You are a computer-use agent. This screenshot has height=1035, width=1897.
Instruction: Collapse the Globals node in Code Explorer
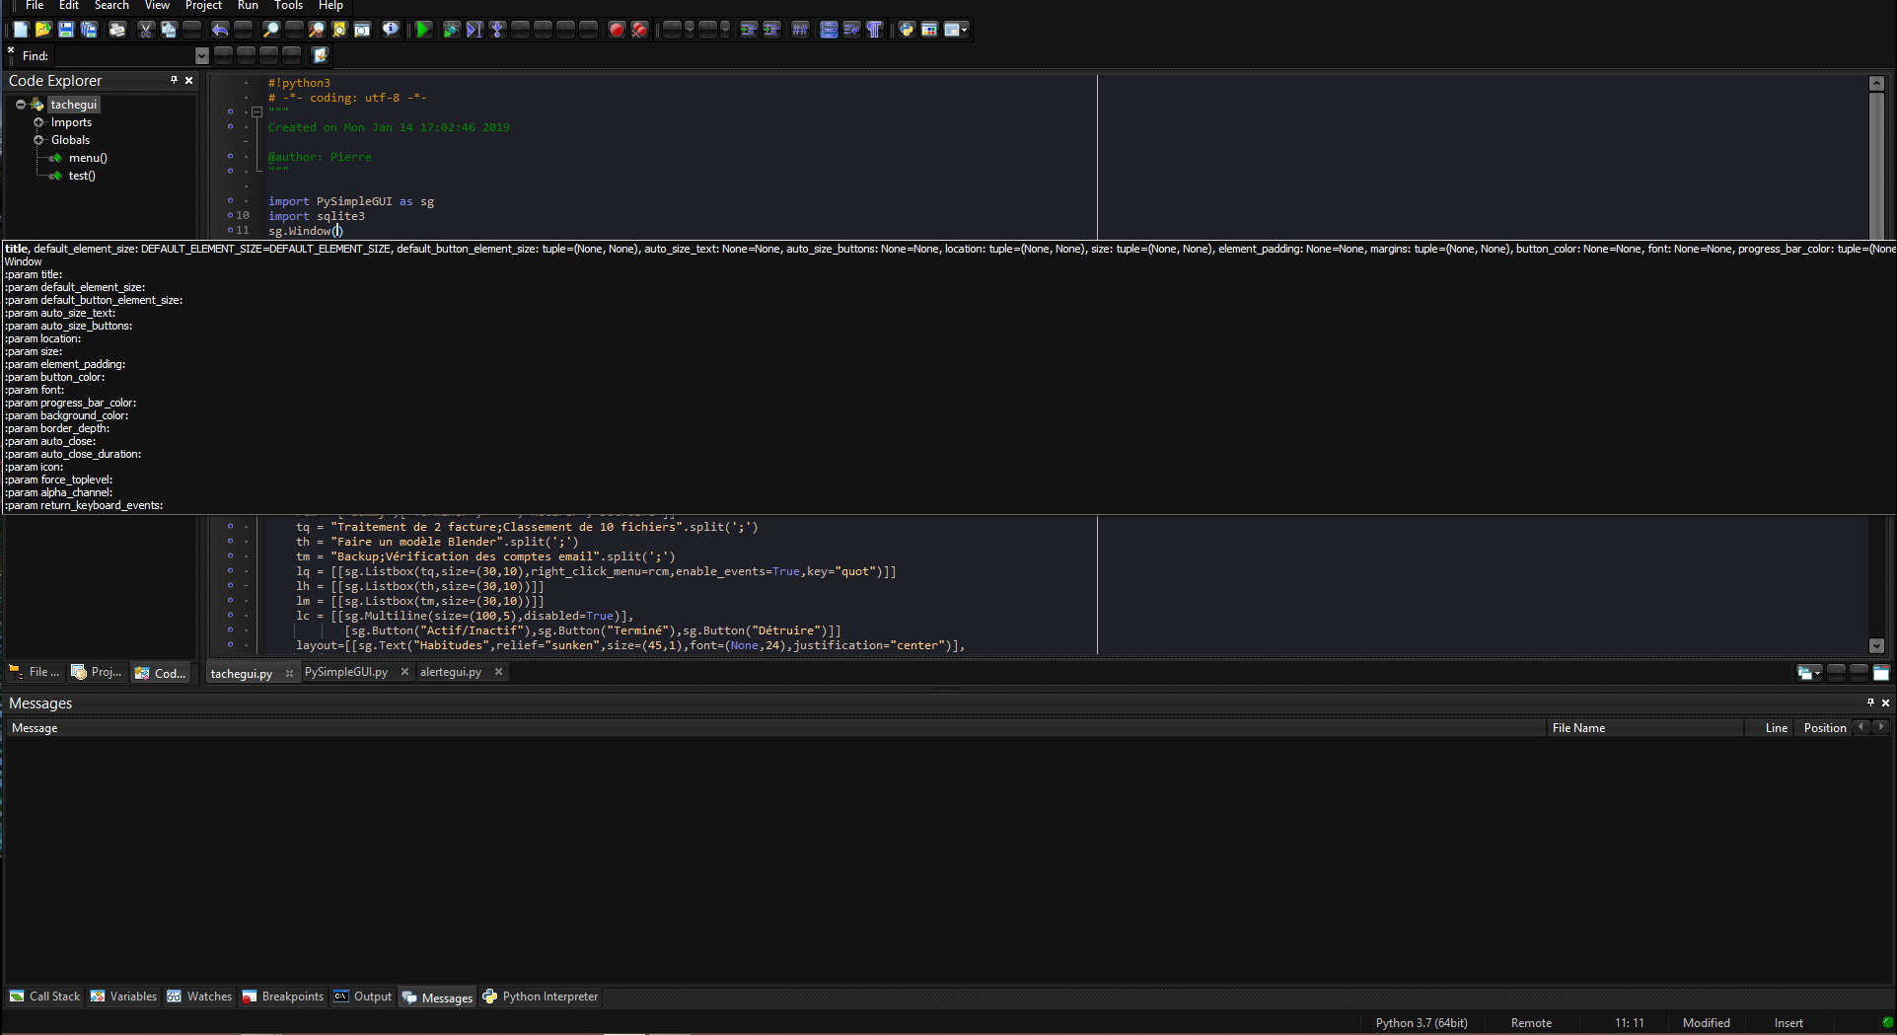(x=39, y=139)
